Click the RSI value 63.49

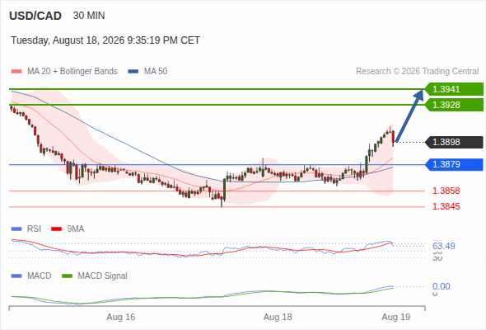click(443, 246)
